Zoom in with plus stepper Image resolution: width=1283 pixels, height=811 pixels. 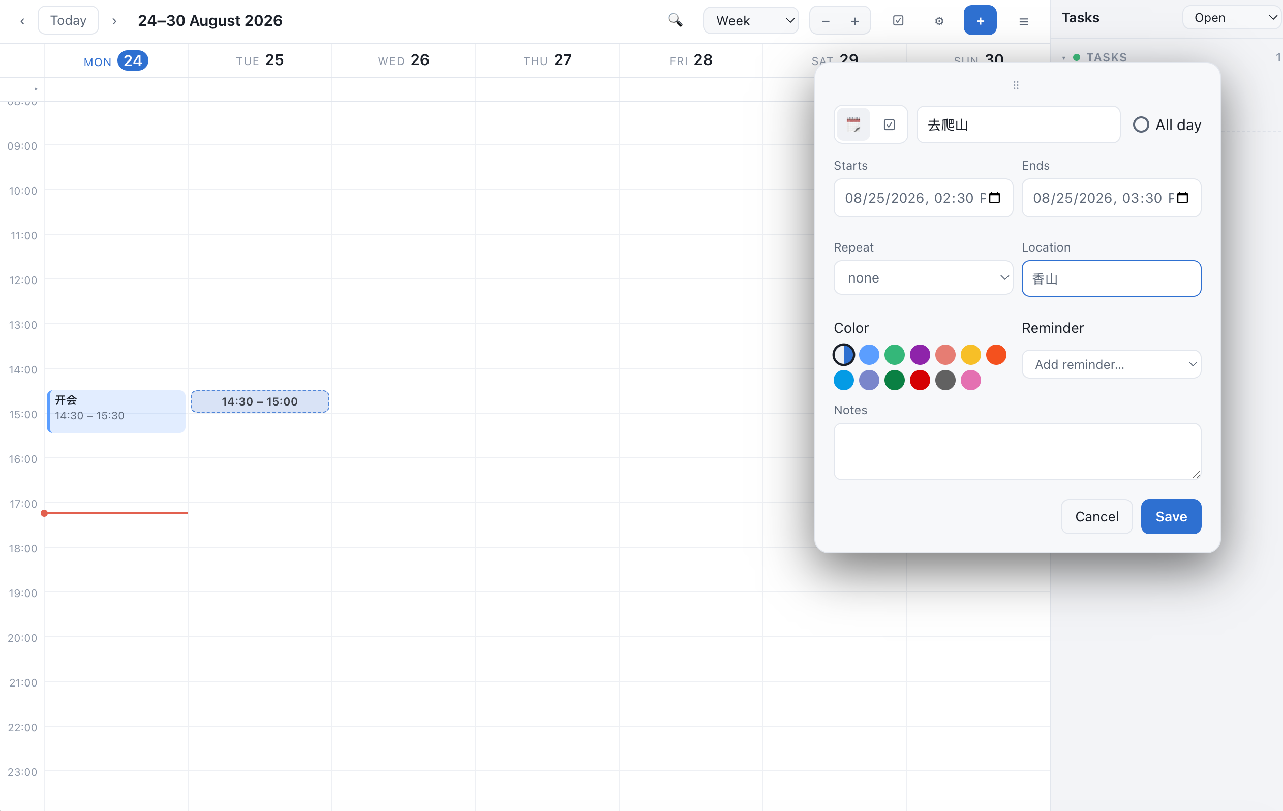coord(854,21)
